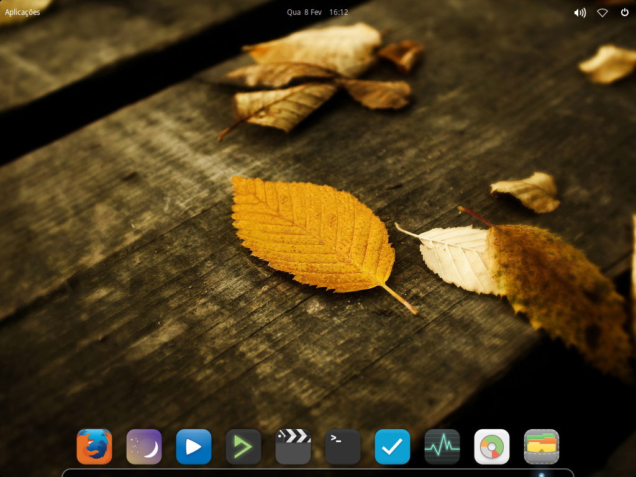
Task: Open the date and time indicator
Action: point(317,12)
